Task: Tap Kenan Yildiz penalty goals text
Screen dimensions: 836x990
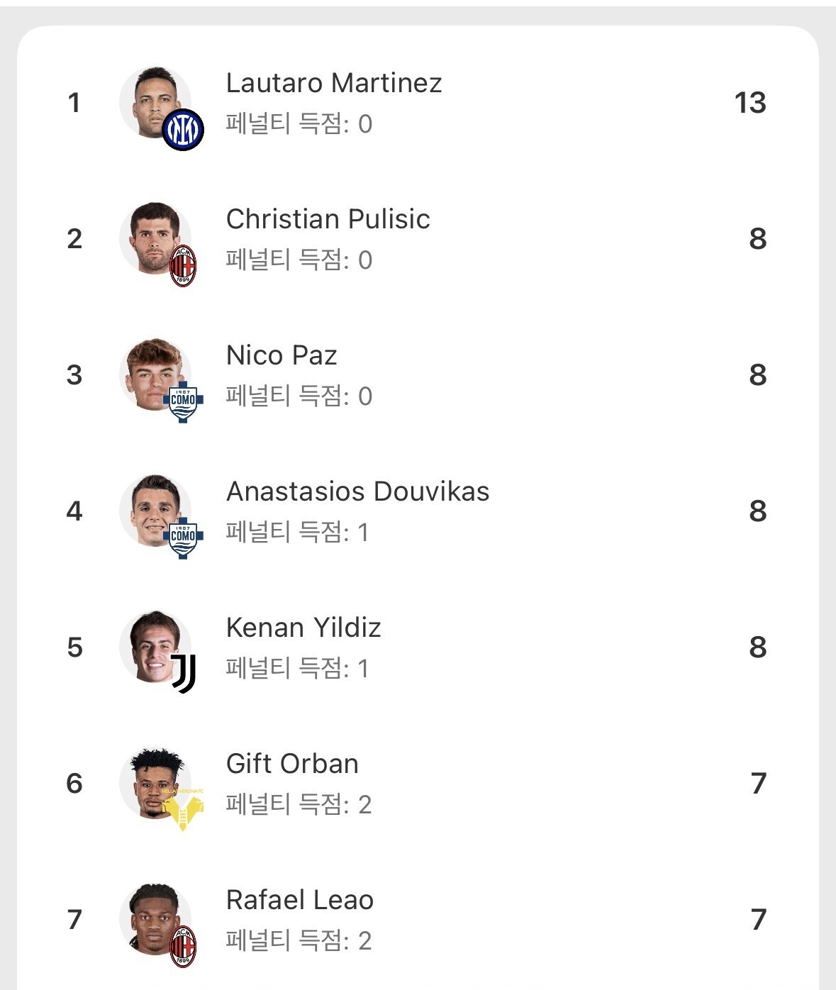Action: click(x=297, y=668)
